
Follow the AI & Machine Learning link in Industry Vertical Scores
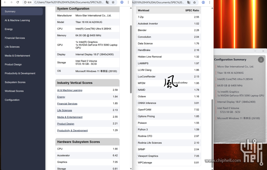tap(70, 90)
